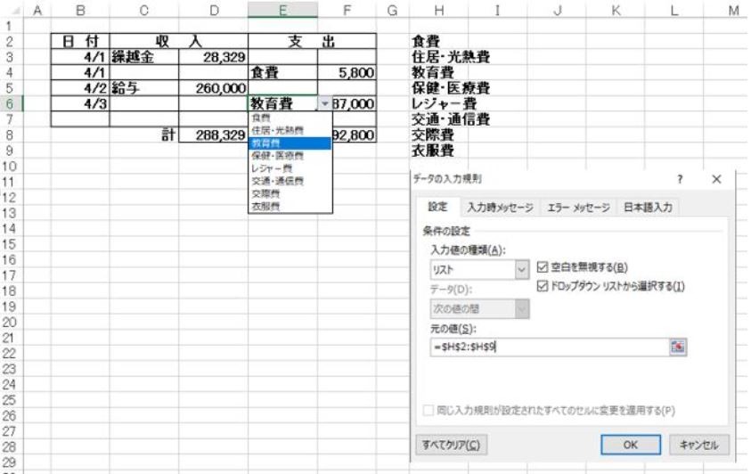The width and height of the screenshot is (751, 474).
Task: Click the range selector icon in 元の値 field
Action: (x=679, y=346)
